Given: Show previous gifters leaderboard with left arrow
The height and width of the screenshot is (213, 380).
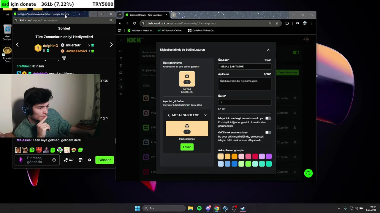Looking at the screenshot, I should pyautogui.click(x=17, y=45).
